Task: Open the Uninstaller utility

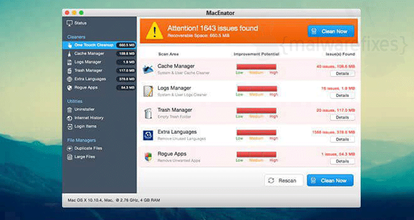Action: [x=84, y=110]
